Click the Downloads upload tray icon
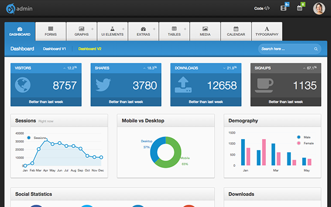Viewport: 331px width, 207px height. click(183, 84)
